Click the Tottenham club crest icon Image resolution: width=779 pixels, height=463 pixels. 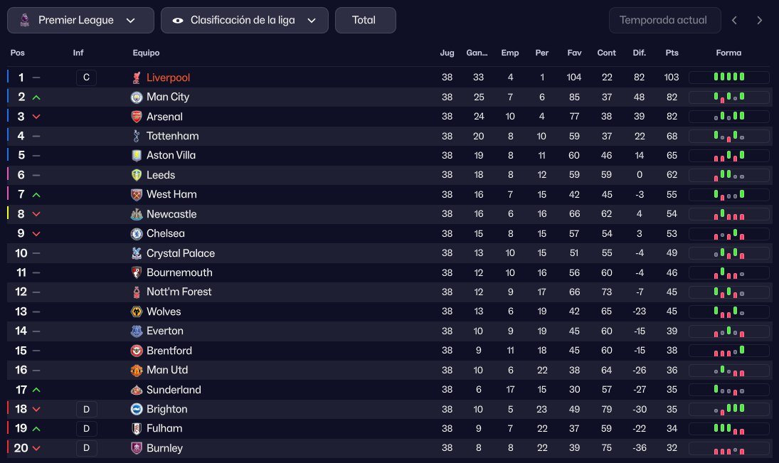click(x=137, y=136)
